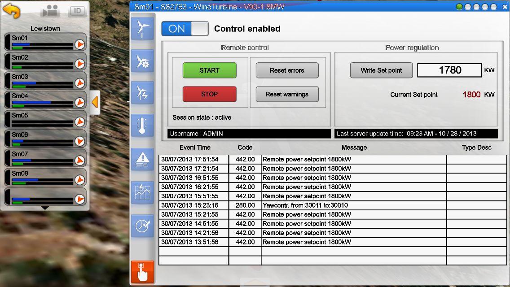The width and height of the screenshot is (510, 287).
Task: Select event row 30/07/2013 14:51:55
Action: 332,224
